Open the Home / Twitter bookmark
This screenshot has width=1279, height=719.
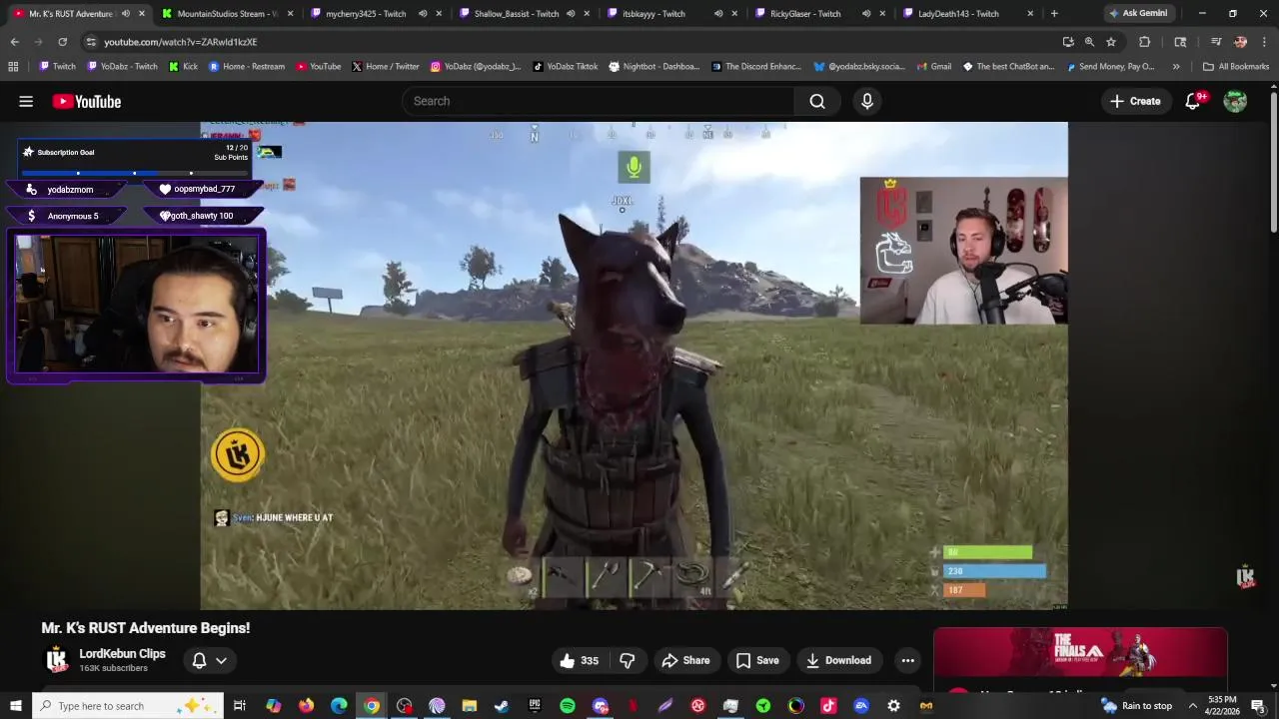(385, 67)
